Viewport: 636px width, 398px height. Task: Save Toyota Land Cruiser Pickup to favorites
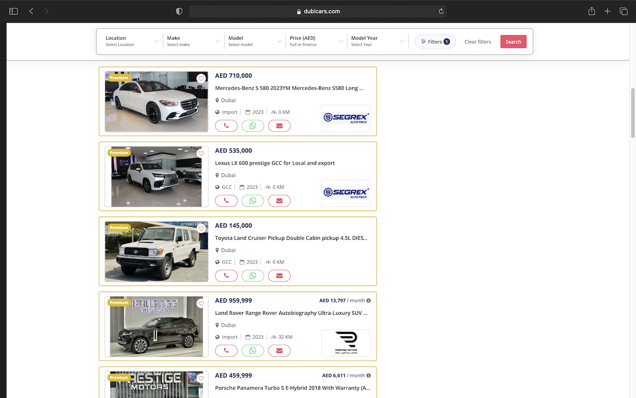[201, 228]
